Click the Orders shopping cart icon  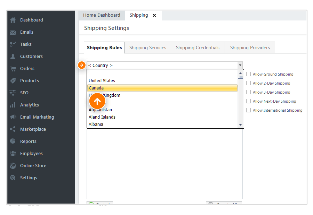point(13,69)
